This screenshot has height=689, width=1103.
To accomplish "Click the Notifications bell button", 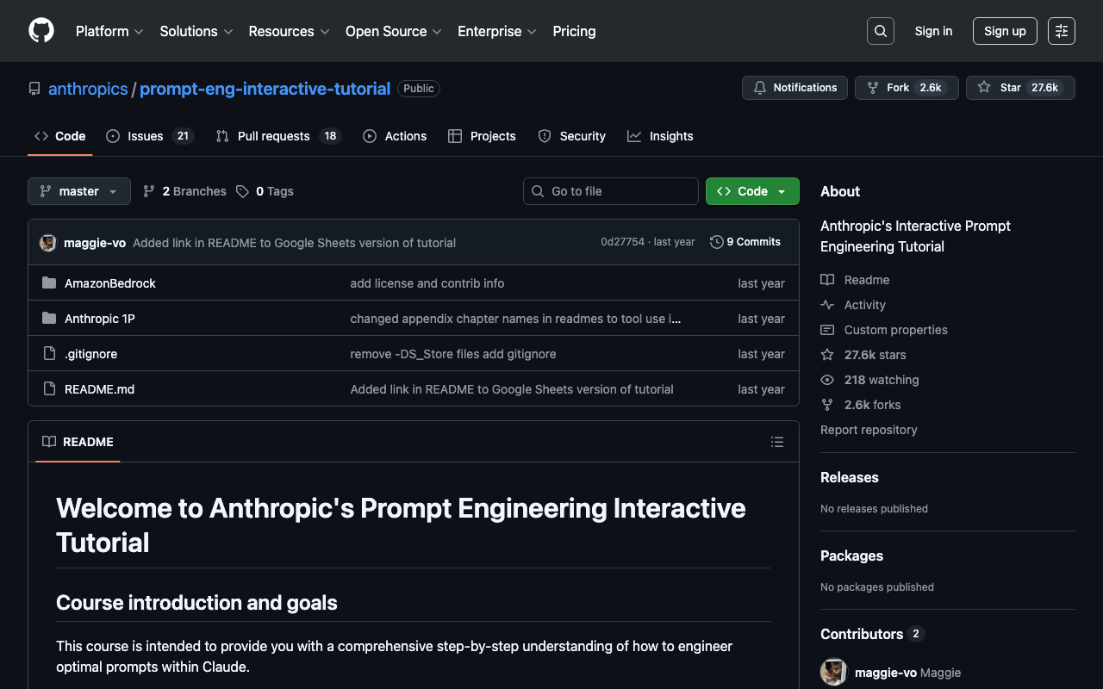I will (795, 88).
